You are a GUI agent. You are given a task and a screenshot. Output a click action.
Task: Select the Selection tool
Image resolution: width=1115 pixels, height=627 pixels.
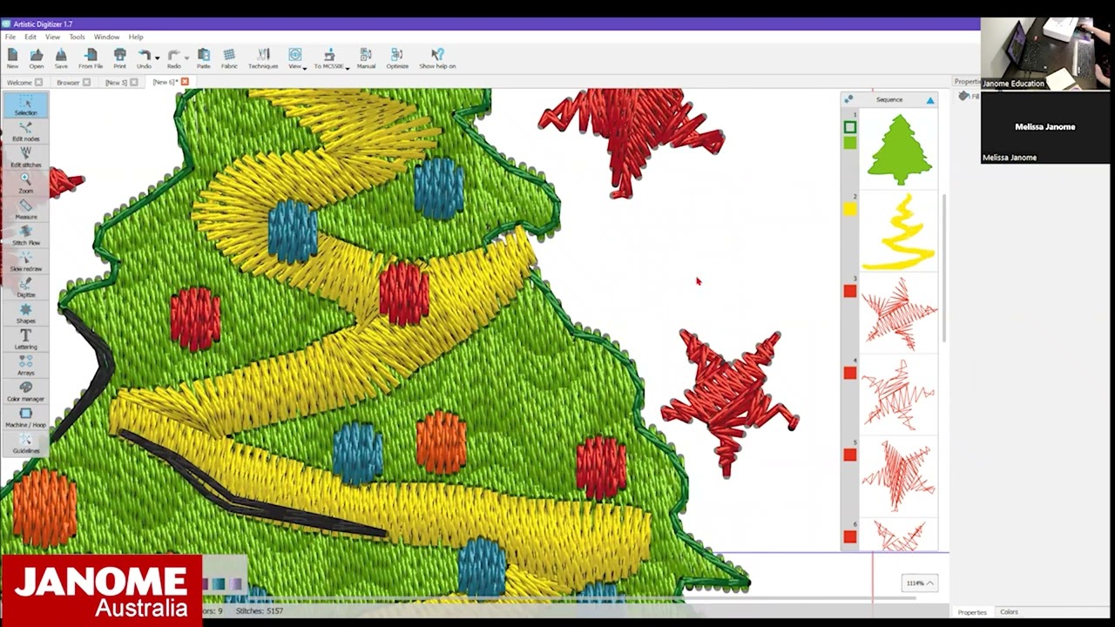[25, 105]
